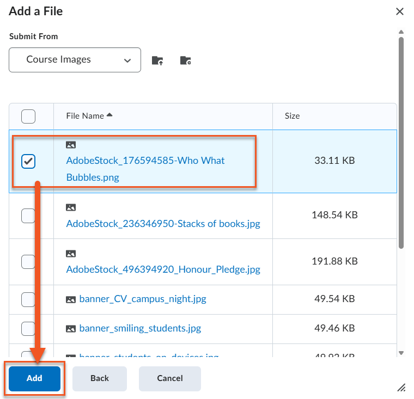
Task: Tick the banner_CV_campus_night.jpg checkbox
Action: coord(28,299)
